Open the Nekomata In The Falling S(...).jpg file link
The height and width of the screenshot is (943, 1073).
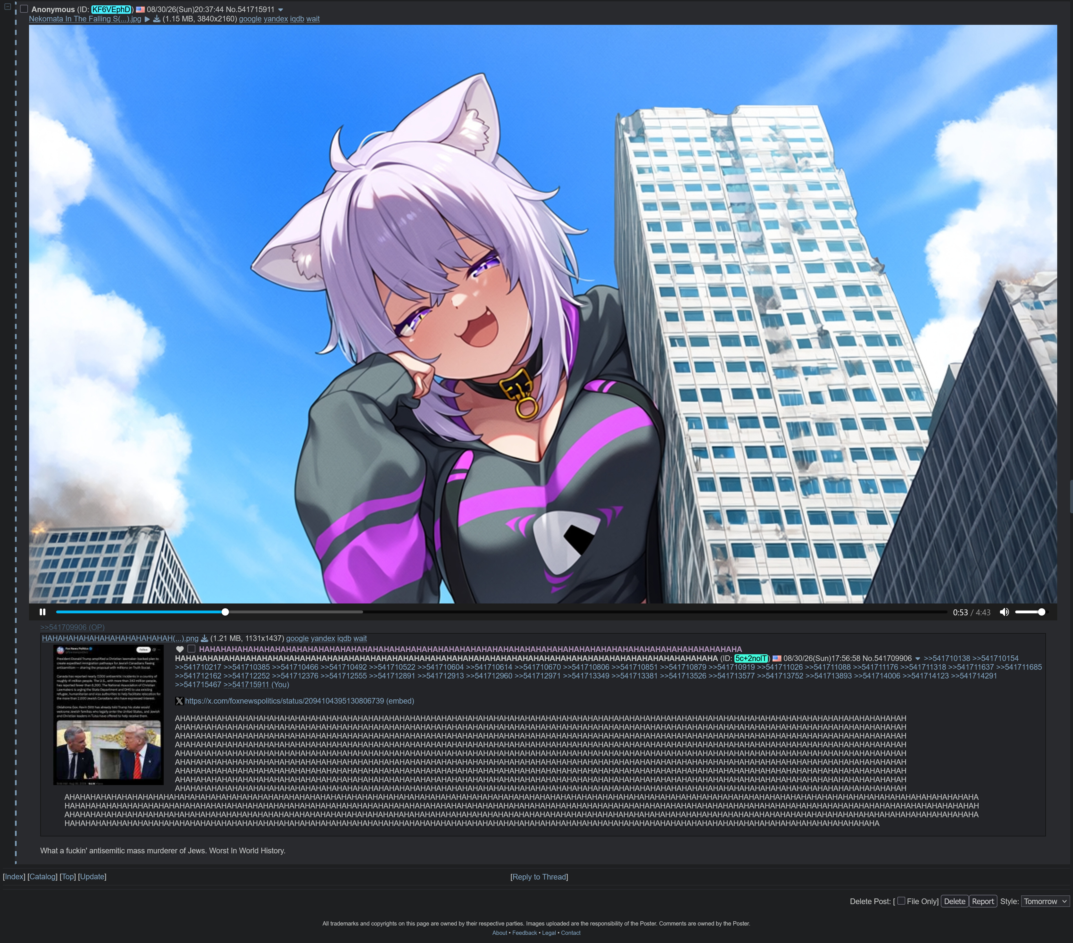pyautogui.click(x=85, y=19)
